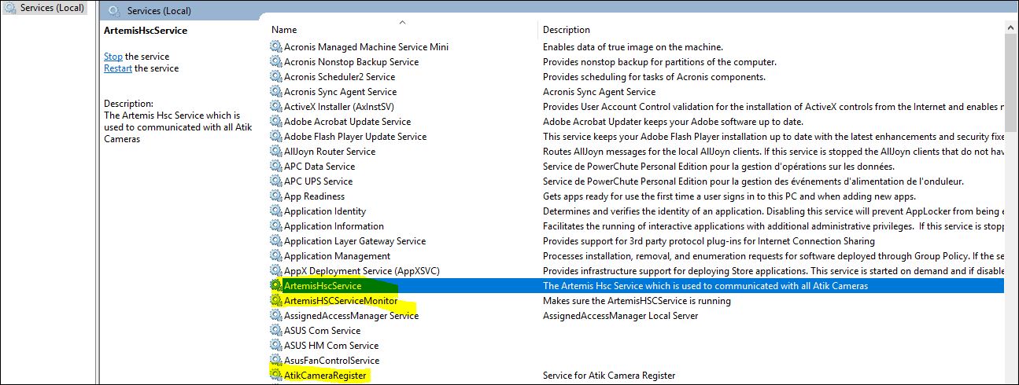Restart the service using the Restart link
The height and width of the screenshot is (385, 1019).
coord(118,68)
